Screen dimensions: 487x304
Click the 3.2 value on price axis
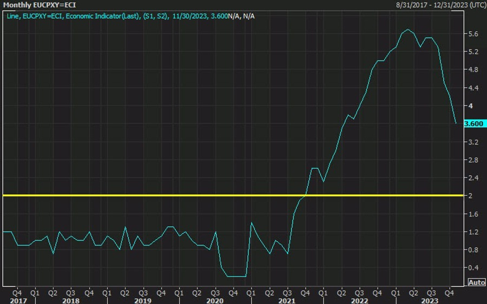(473, 142)
